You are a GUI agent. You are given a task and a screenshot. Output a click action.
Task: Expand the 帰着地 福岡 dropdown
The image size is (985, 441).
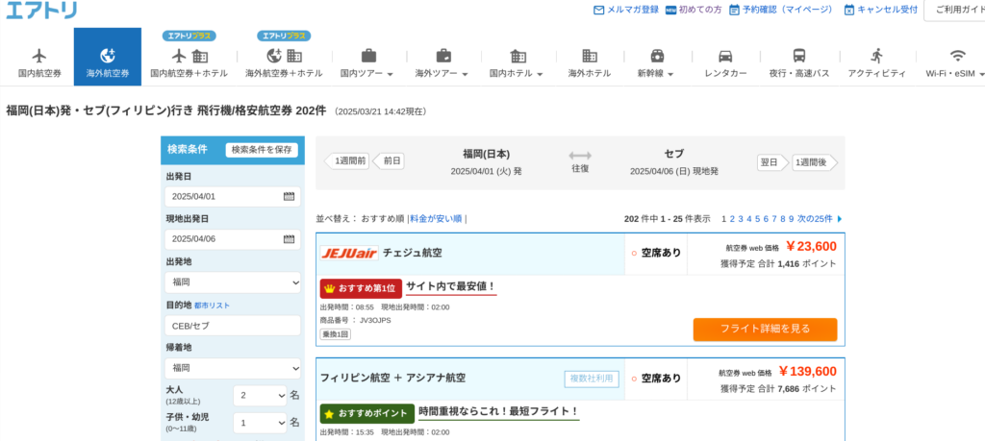[233, 368]
